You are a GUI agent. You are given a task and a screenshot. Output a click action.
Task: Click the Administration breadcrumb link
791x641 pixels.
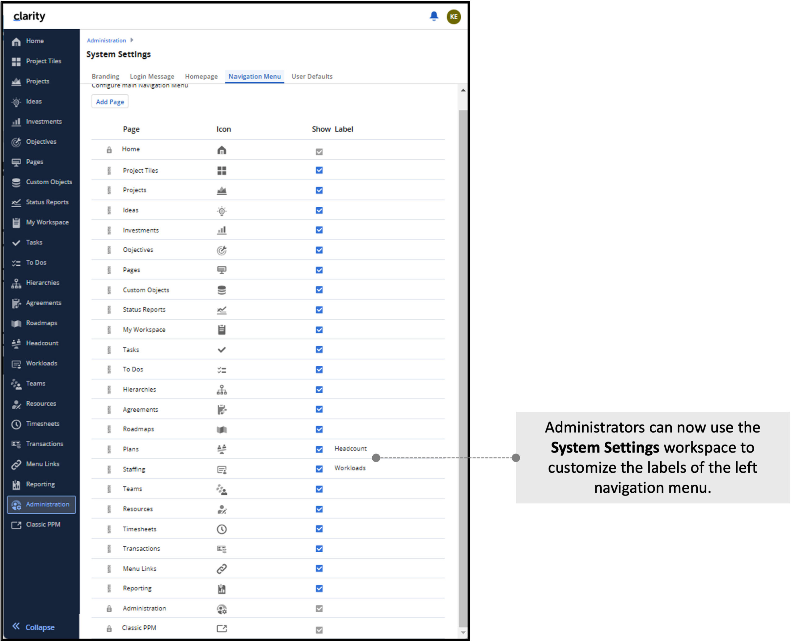click(106, 40)
